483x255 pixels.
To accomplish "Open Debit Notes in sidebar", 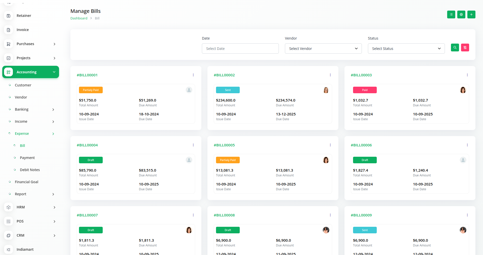I will [30, 170].
